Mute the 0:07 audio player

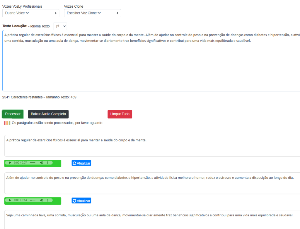(x=42, y=163)
